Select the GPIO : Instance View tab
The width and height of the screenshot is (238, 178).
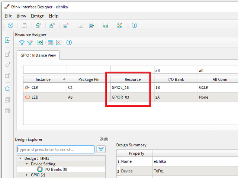tap(38, 55)
